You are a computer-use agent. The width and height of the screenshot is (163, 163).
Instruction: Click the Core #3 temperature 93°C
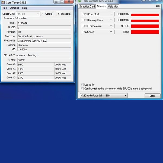click(36, 78)
